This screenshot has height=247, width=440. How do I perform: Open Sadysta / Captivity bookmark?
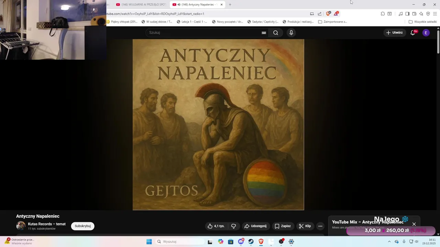pos(263,22)
